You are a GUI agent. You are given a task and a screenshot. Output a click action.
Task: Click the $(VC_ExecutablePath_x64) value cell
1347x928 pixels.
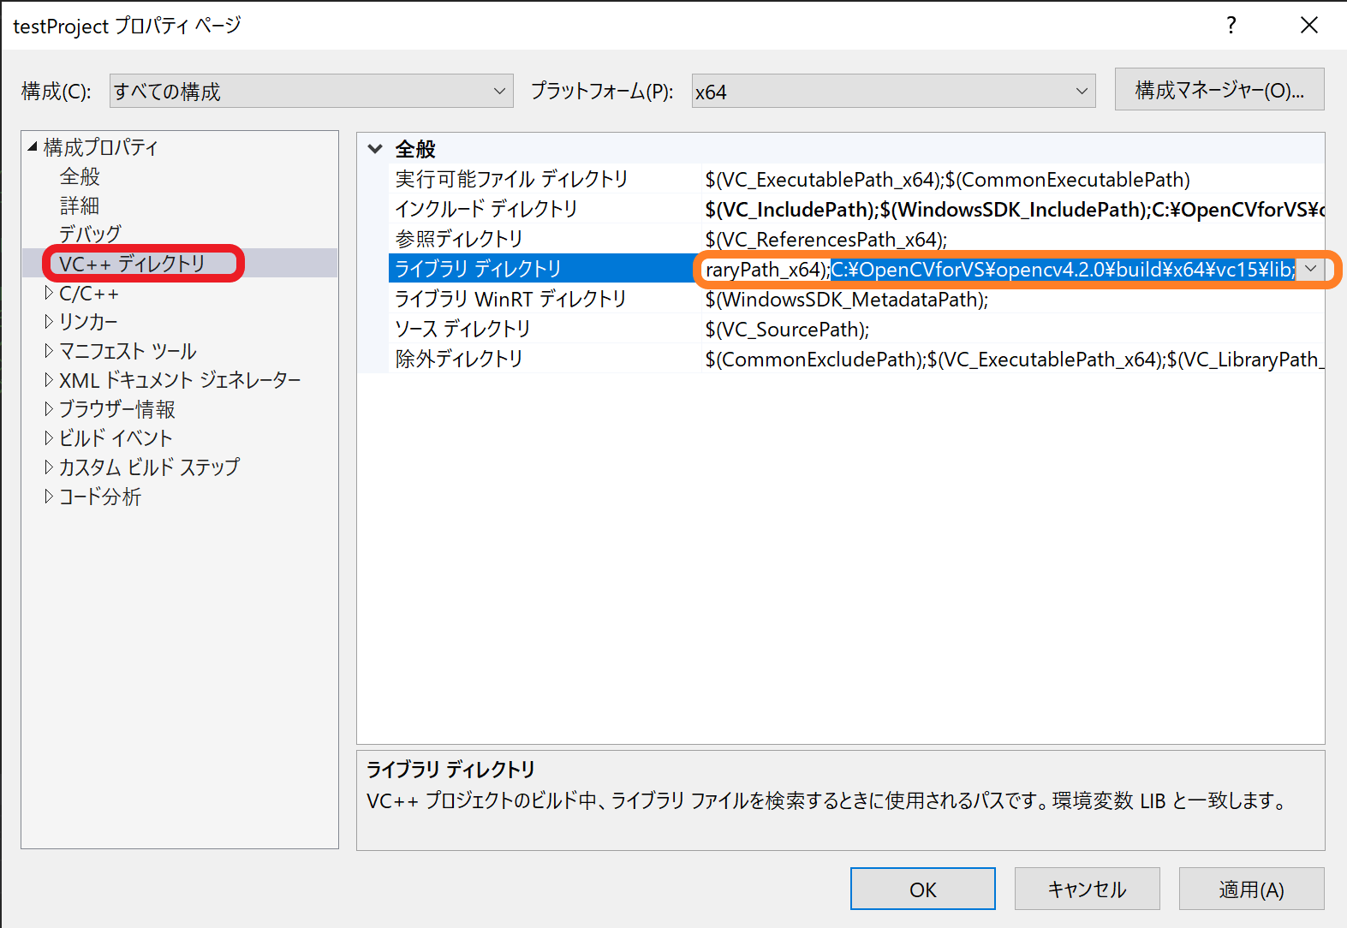(x=1014, y=179)
